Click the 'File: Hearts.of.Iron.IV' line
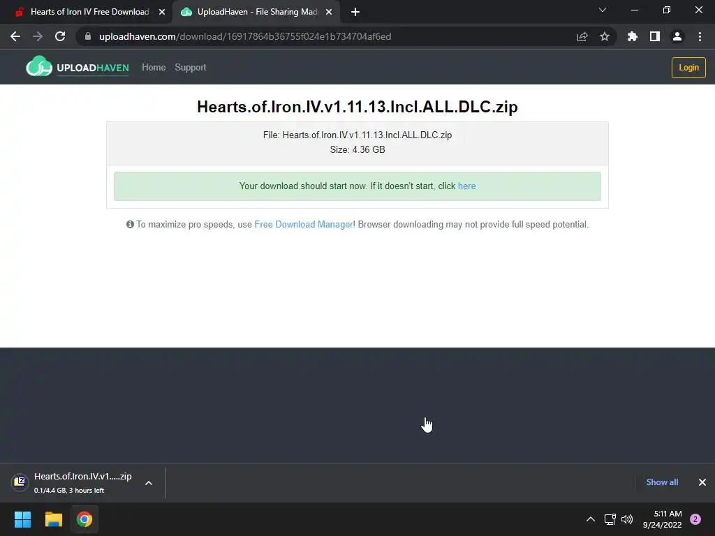715x536 pixels. (x=357, y=135)
